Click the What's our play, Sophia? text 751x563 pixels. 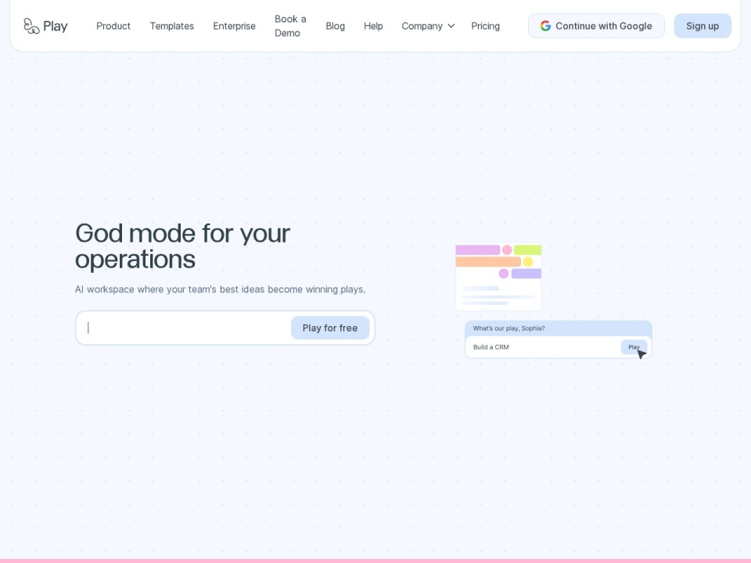point(508,328)
